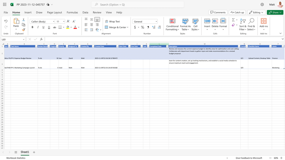This screenshot has width=285, height=160.
Task: Select the Sheet1 tab
Action: click(x=25, y=152)
